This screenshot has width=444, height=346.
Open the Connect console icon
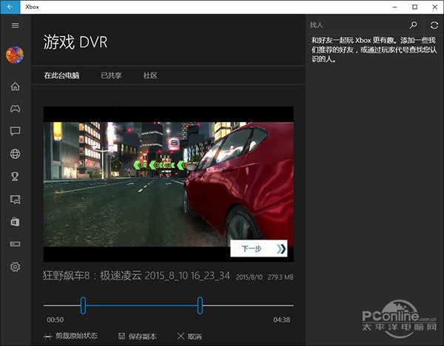[15, 244]
